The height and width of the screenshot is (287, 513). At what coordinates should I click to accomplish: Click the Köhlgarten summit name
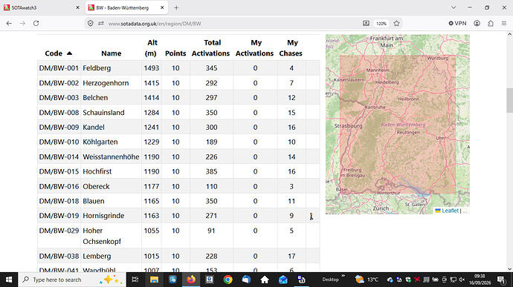[x=100, y=142]
